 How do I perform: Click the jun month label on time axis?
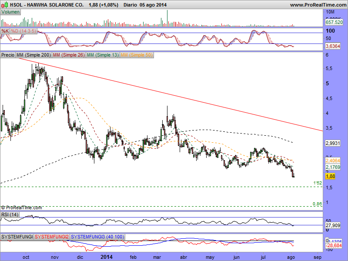pyautogui.click(x=236, y=257)
